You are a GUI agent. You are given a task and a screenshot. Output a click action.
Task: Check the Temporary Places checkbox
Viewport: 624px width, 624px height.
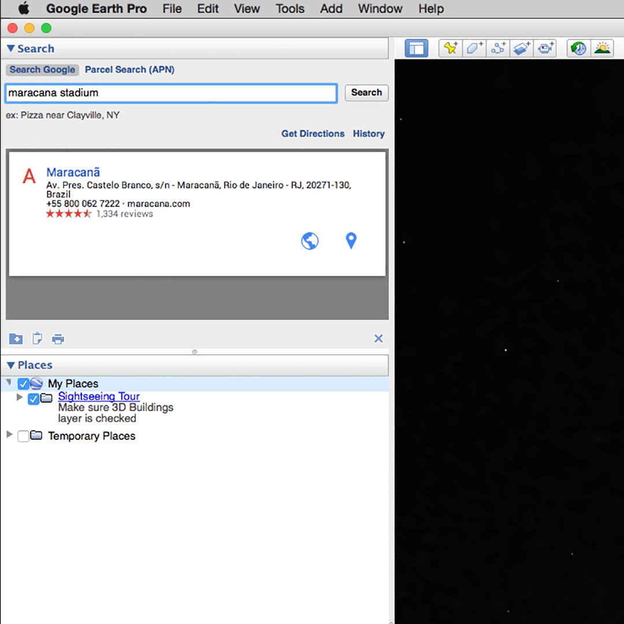(23, 436)
